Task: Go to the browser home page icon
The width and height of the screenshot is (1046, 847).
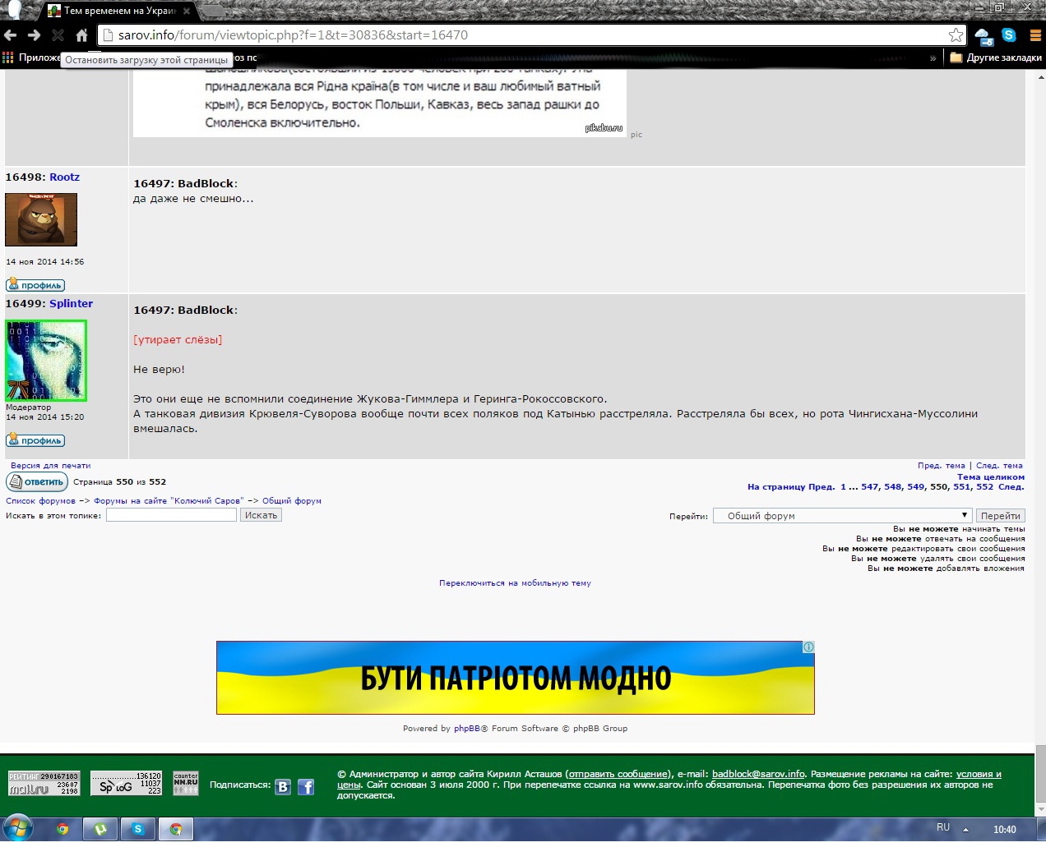Action: [x=81, y=35]
